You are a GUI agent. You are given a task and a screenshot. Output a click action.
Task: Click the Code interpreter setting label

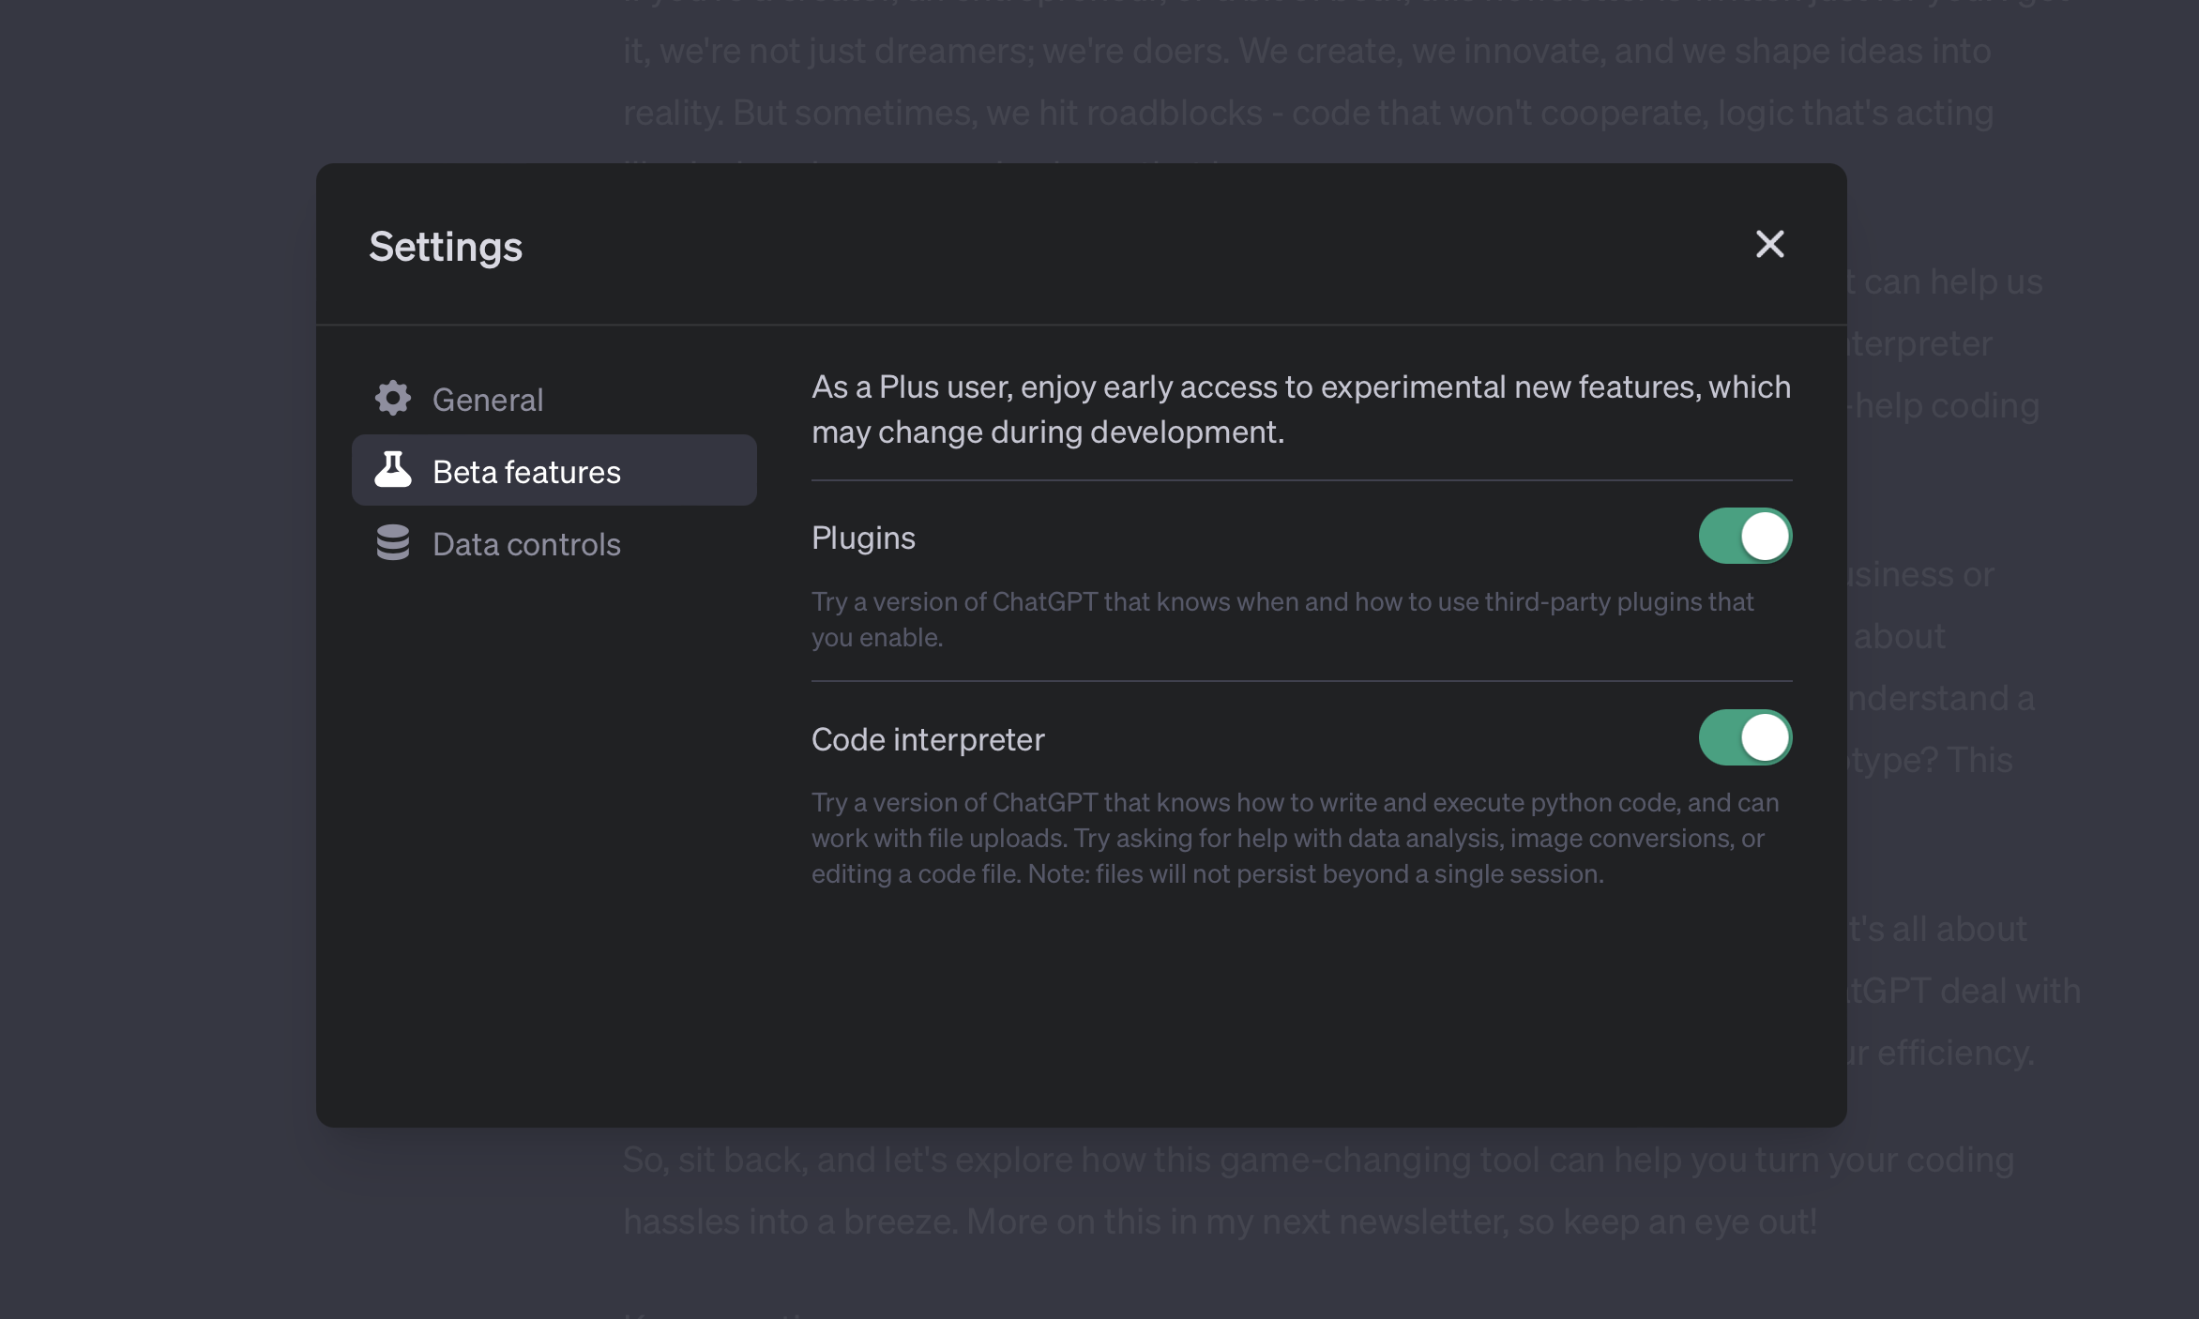coord(928,739)
